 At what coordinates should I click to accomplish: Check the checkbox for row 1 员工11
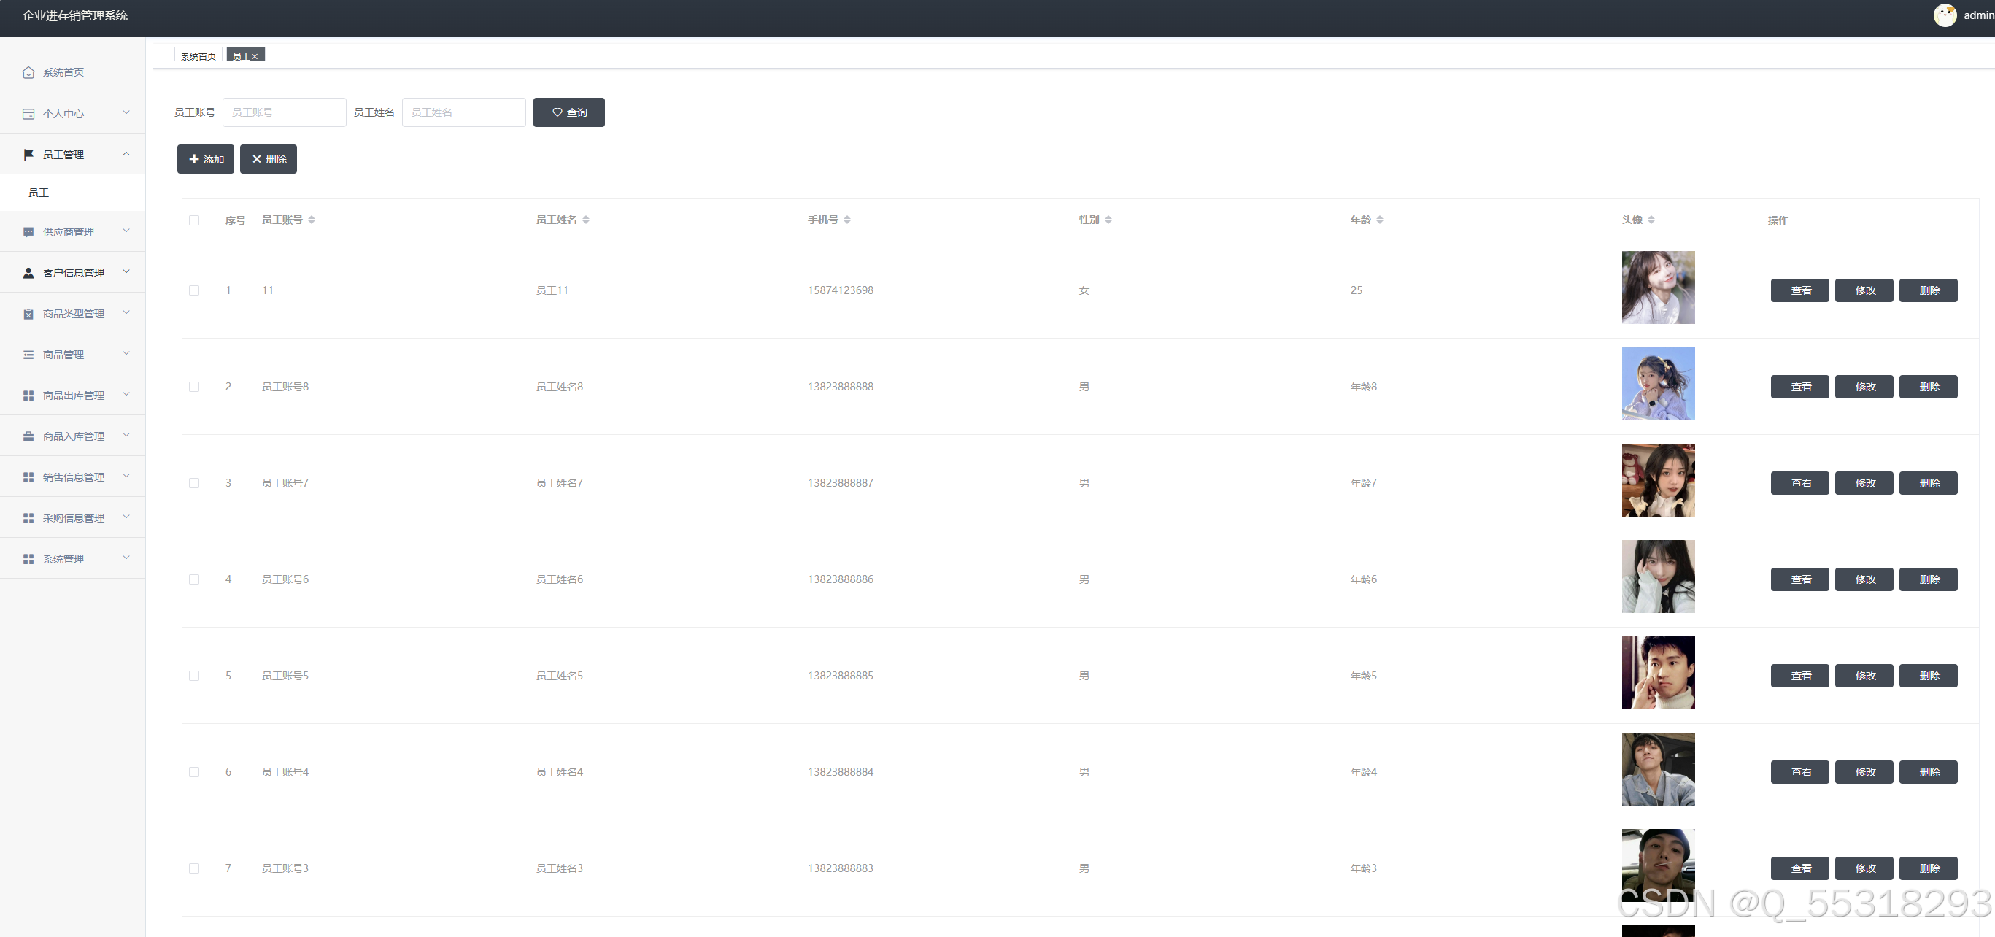point(194,290)
